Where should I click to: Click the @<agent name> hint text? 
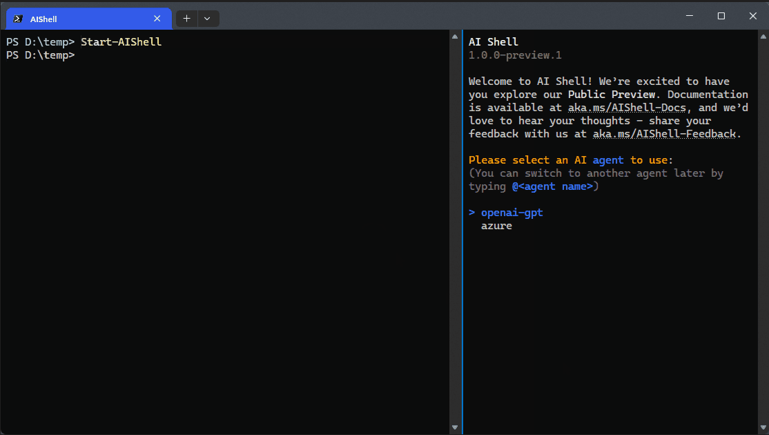click(x=552, y=187)
